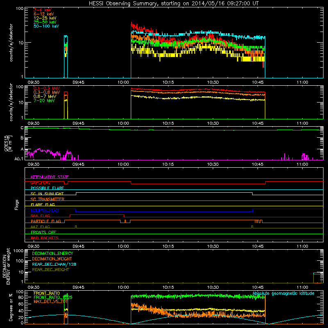Click the B class tick on GOES axis

click(22, 138)
